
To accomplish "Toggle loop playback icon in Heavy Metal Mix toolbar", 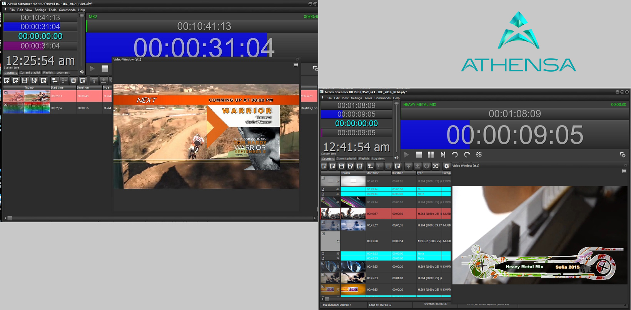I will (x=426, y=166).
